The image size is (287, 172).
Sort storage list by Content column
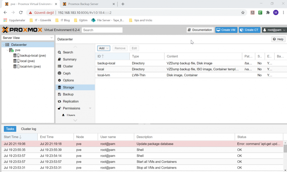[203, 56]
